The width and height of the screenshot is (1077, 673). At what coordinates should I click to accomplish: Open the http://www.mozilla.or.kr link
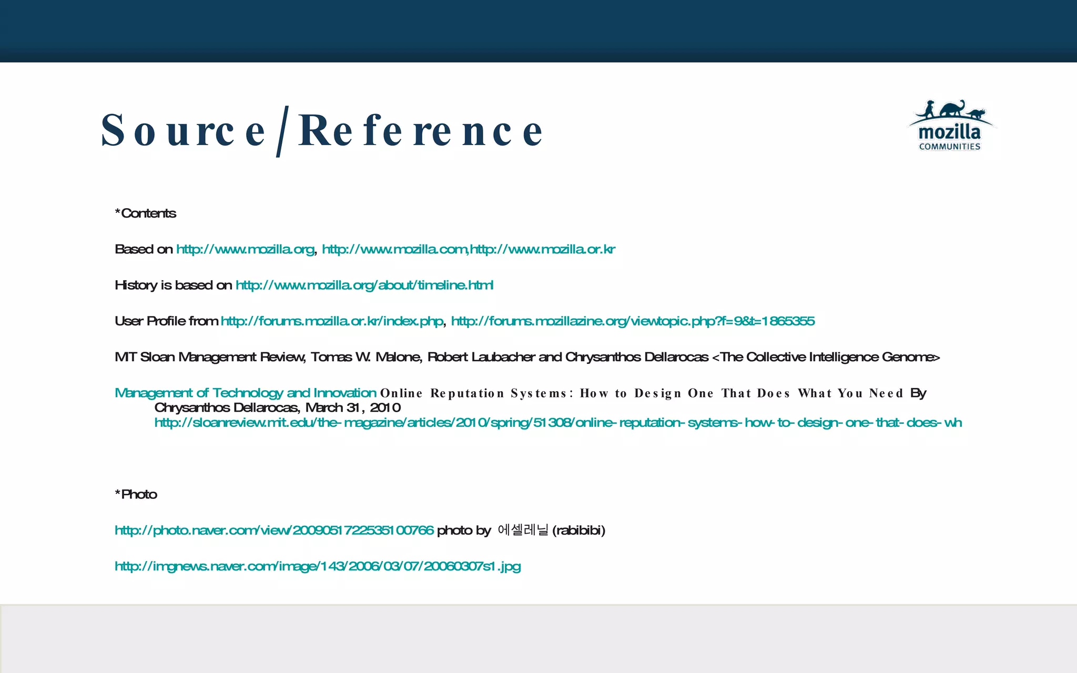pos(542,249)
